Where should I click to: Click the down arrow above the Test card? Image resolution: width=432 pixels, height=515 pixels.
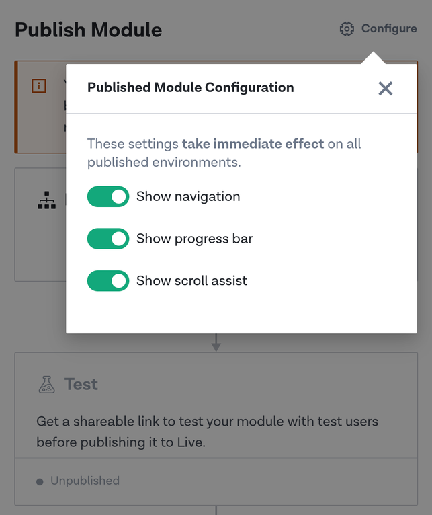[216, 343]
